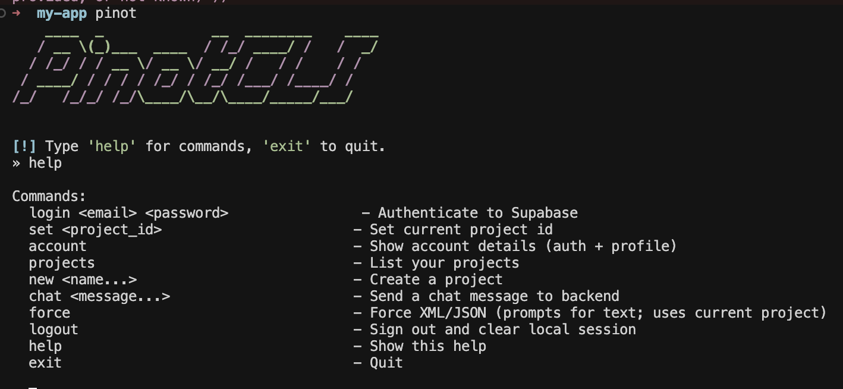
Task: Click the terminal cursor on the bottom line
Action: (x=33, y=387)
